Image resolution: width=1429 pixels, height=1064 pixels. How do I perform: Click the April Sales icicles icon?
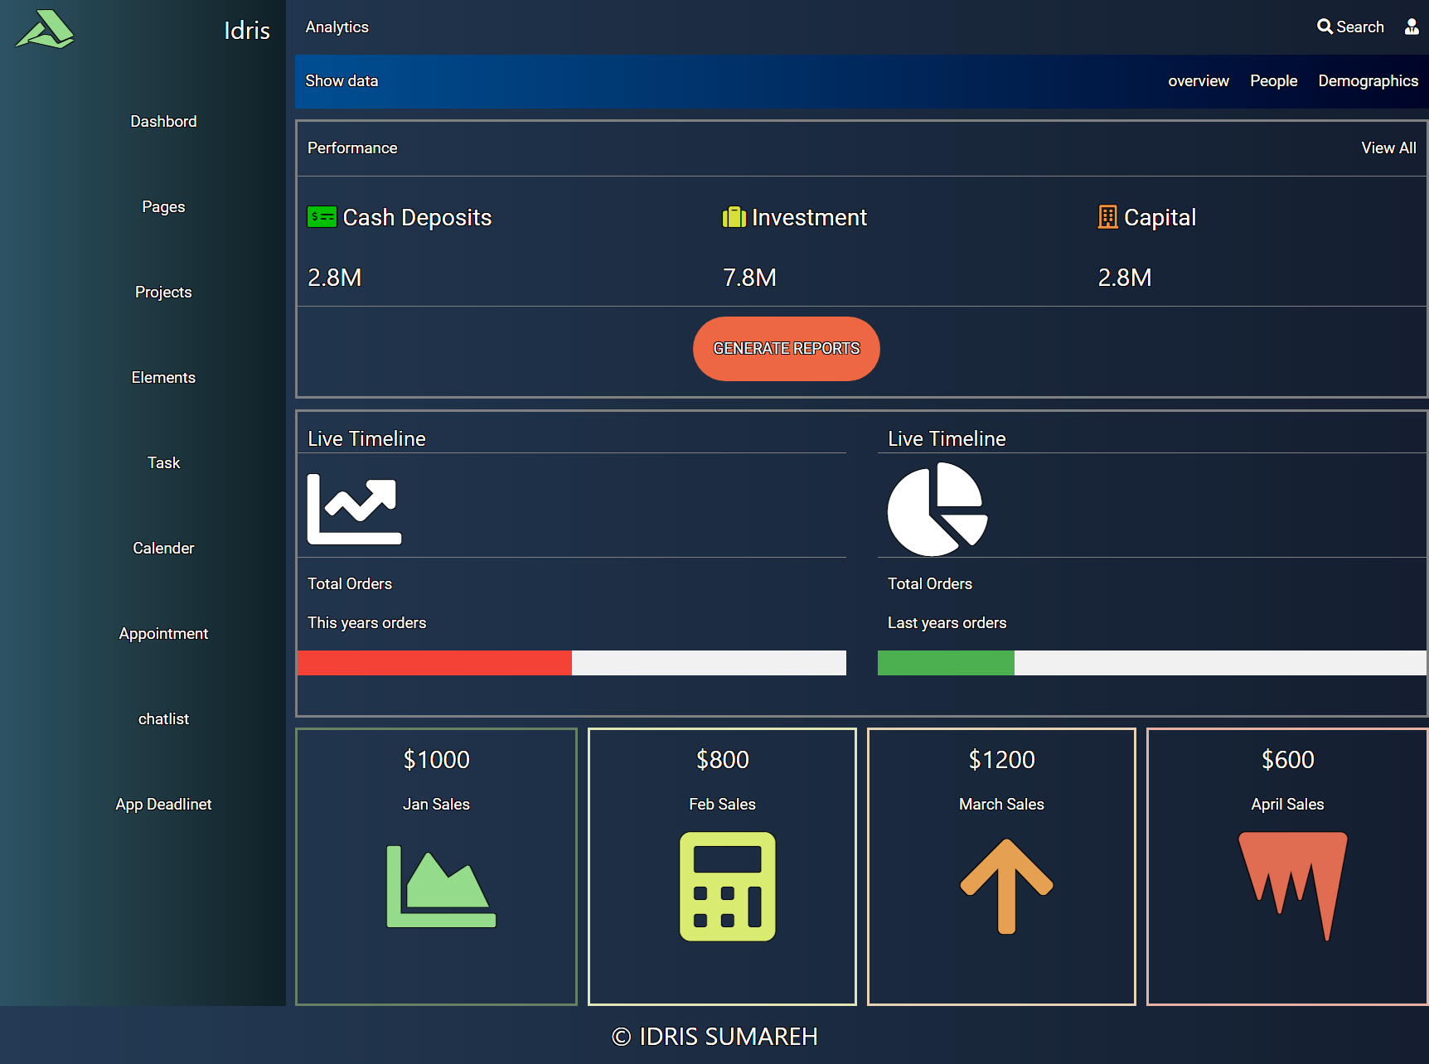pos(1293,887)
